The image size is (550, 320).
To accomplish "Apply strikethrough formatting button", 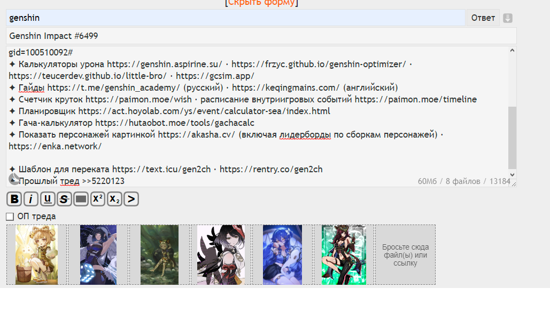I will 64,199.
